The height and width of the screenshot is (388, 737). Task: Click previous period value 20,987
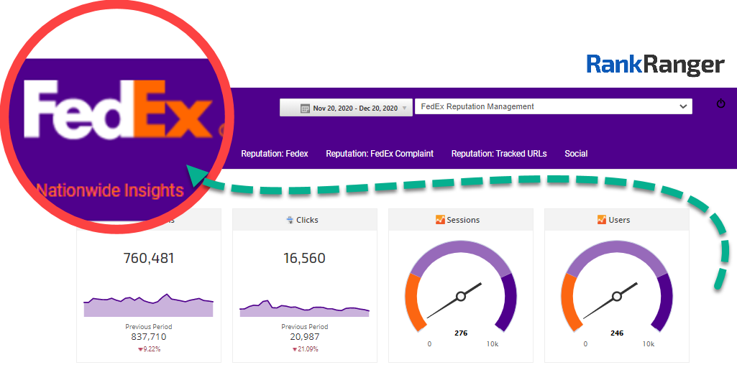(x=305, y=337)
